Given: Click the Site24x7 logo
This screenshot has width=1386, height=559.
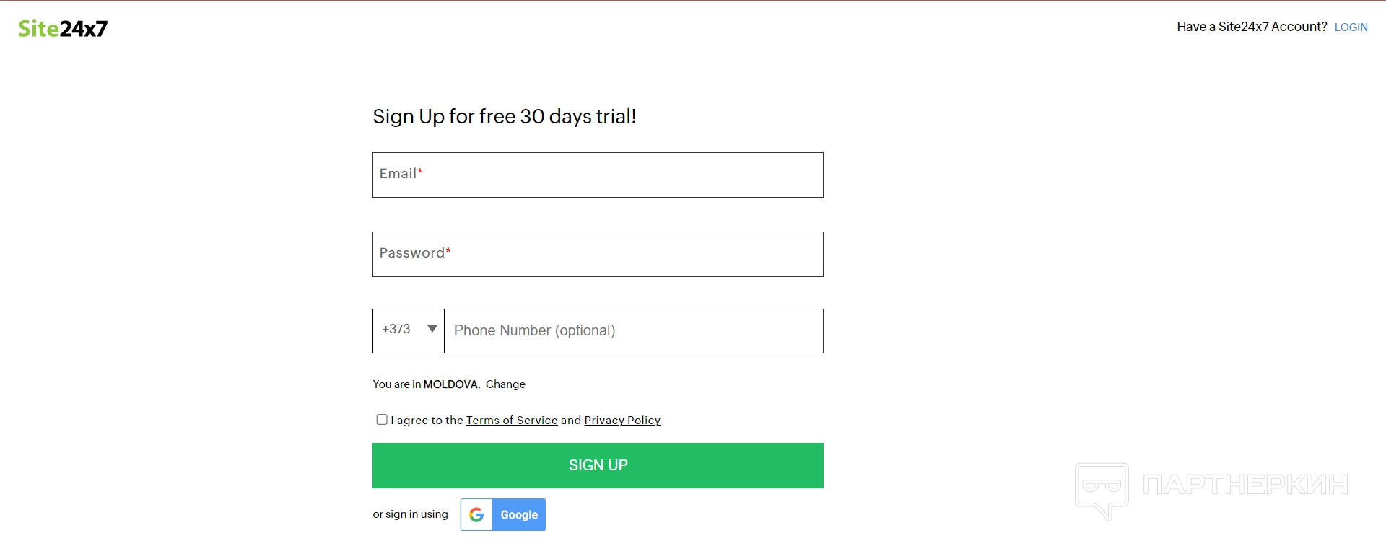Looking at the screenshot, I should 63,28.
